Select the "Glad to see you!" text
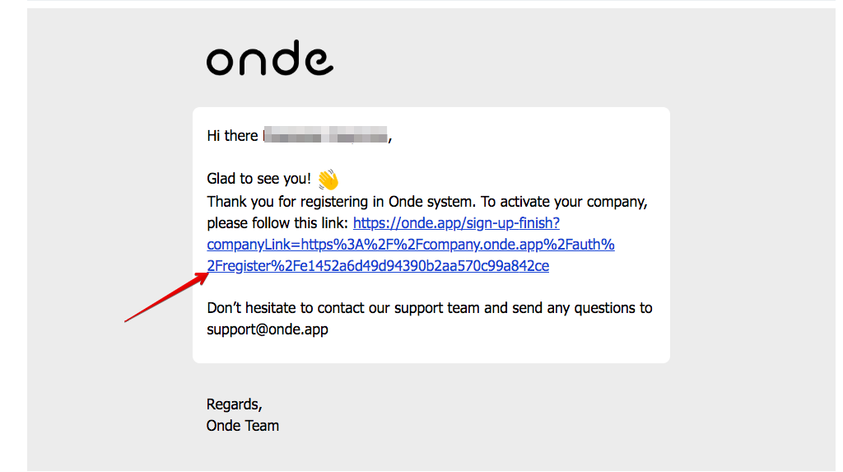This screenshot has height=472, width=843. 258,180
